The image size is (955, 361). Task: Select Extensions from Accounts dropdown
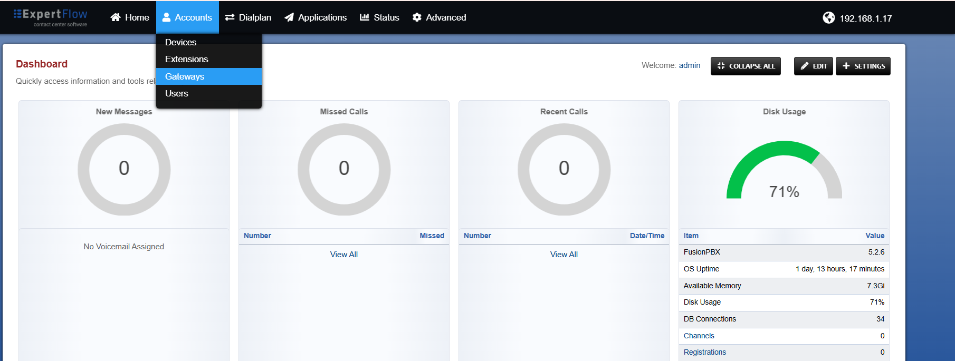coord(209,59)
